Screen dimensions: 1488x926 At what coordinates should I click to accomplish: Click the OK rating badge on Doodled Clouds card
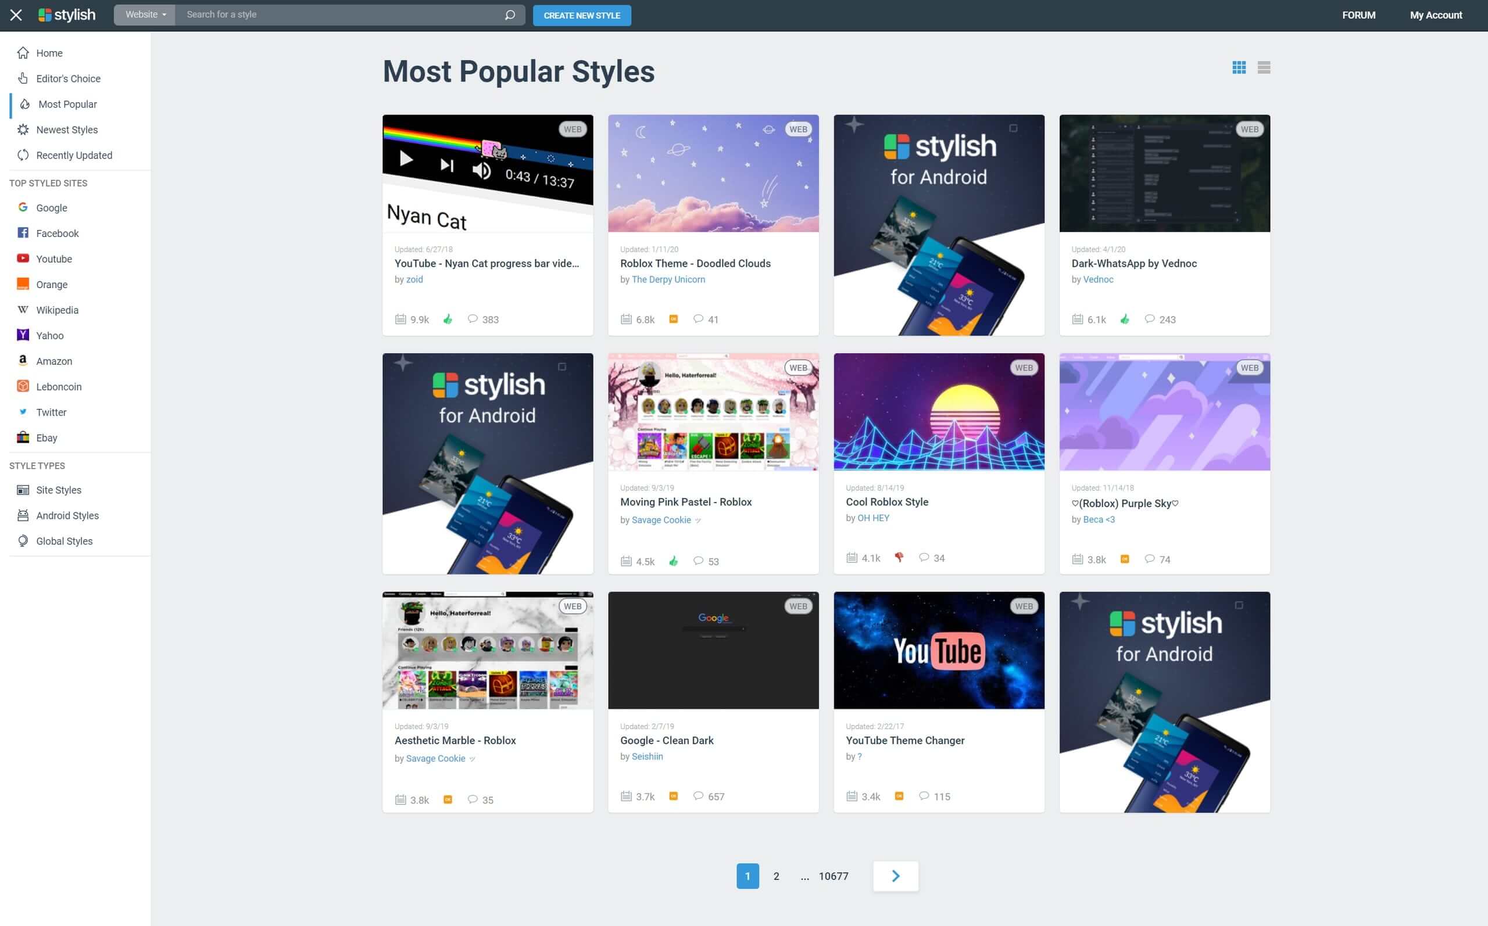coord(673,319)
